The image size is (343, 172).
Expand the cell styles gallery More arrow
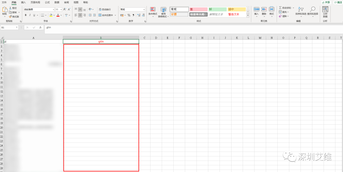pos(248,15)
